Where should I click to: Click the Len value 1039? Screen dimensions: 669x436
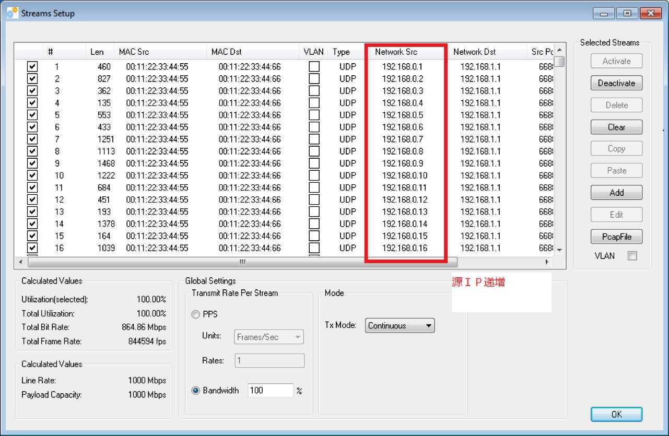[106, 248]
